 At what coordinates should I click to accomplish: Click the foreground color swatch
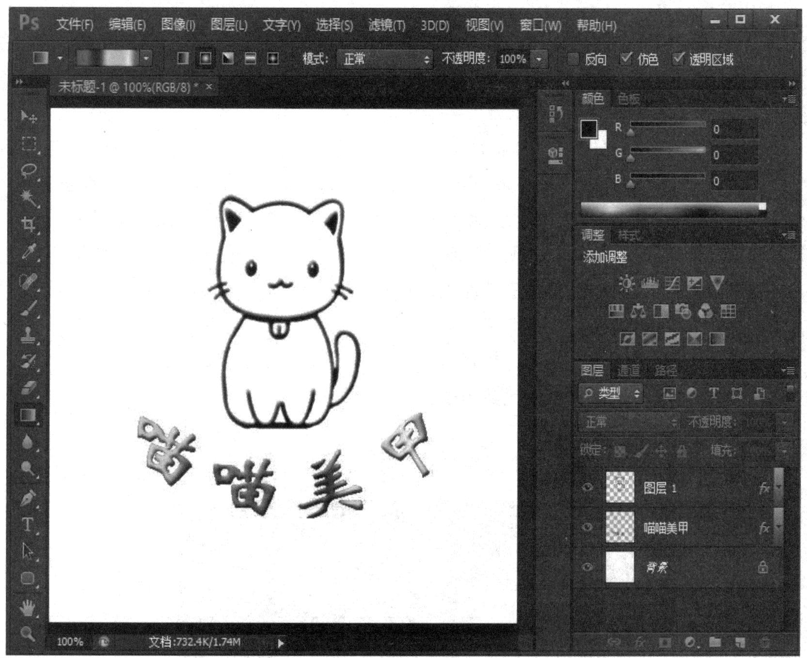(x=589, y=129)
